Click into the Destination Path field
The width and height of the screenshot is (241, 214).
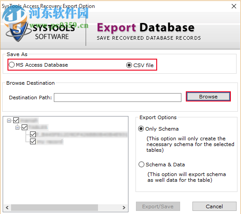[x=117, y=98]
